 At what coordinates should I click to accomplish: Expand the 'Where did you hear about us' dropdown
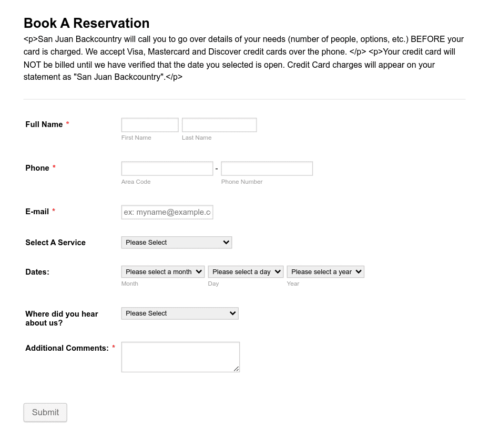(180, 313)
